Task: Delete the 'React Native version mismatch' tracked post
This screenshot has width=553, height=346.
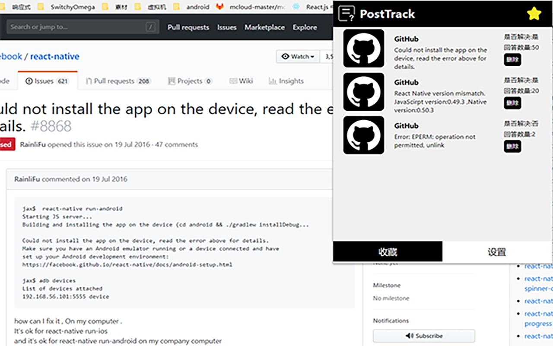Action: point(512,103)
